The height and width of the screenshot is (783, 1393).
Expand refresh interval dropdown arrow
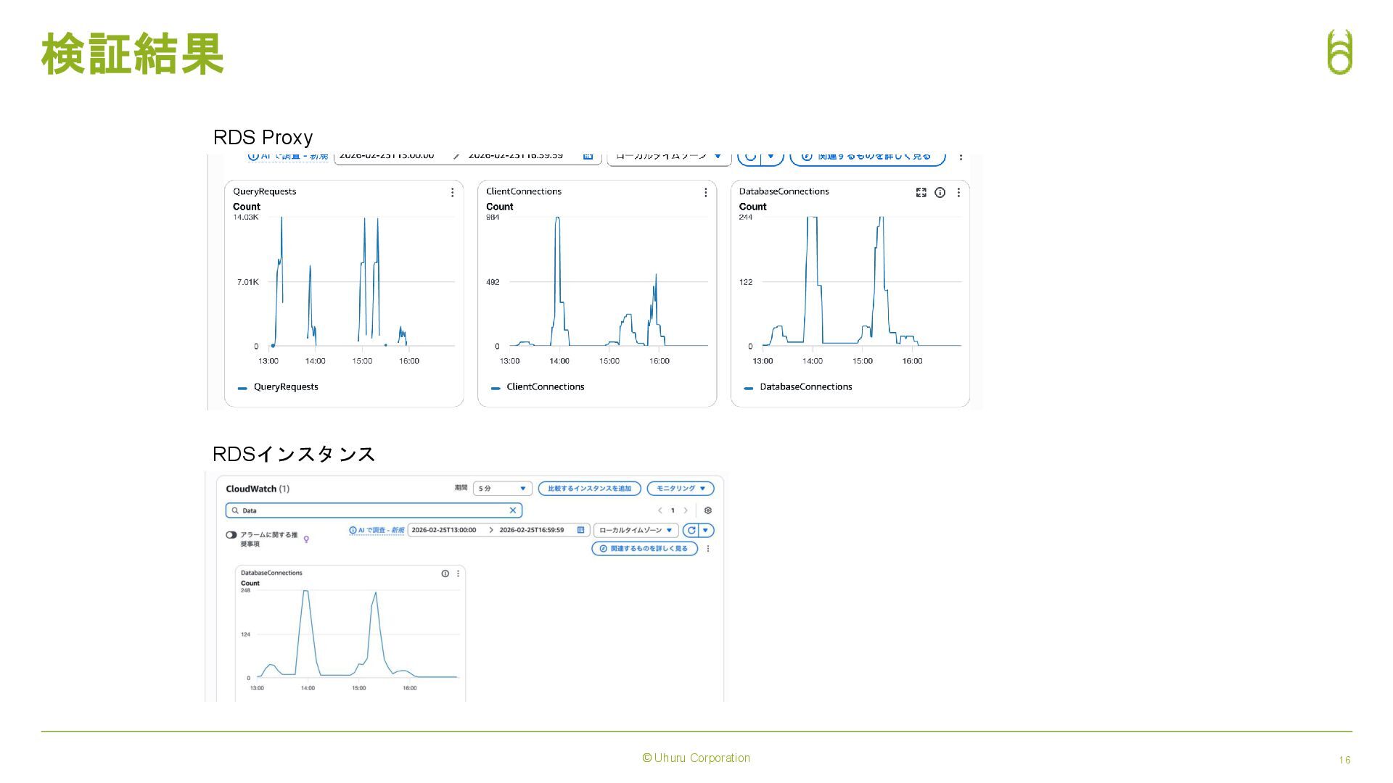click(707, 530)
